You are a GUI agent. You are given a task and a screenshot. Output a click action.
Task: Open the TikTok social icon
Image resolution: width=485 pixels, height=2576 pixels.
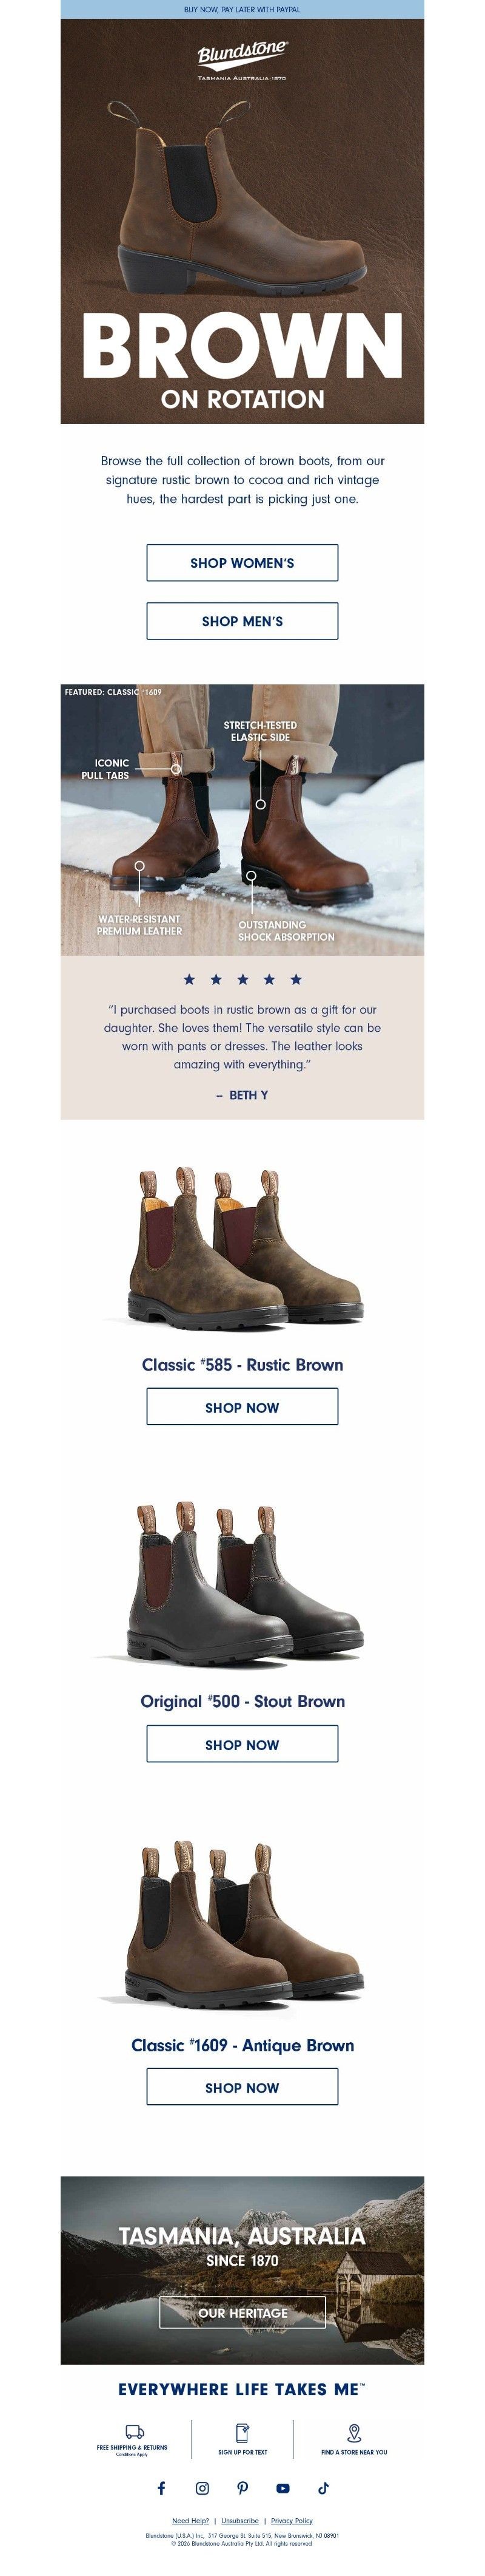coord(323,2487)
